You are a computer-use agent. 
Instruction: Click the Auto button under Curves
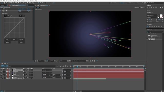pos(14,40)
